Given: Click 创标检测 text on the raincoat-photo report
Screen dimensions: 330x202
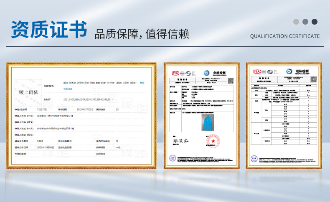Looking at the screenshot, I should tap(219, 73).
